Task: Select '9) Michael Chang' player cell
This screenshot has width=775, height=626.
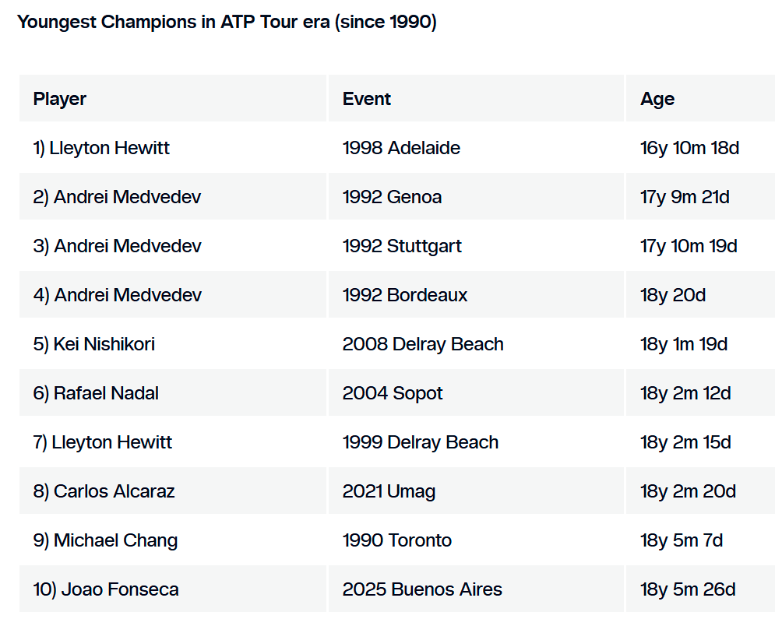Action: tap(105, 540)
